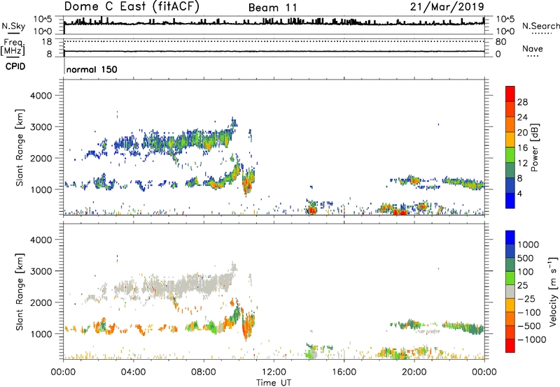Screen dimensions: 560x387
Task: Click the 'Time UT' axis title
Action: pyautogui.click(x=274, y=382)
